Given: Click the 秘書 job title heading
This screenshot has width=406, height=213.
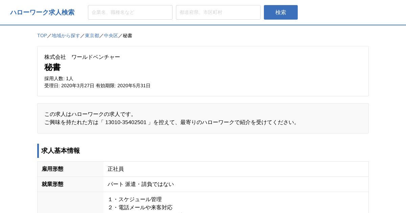Looking at the screenshot, I should [x=52, y=67].
